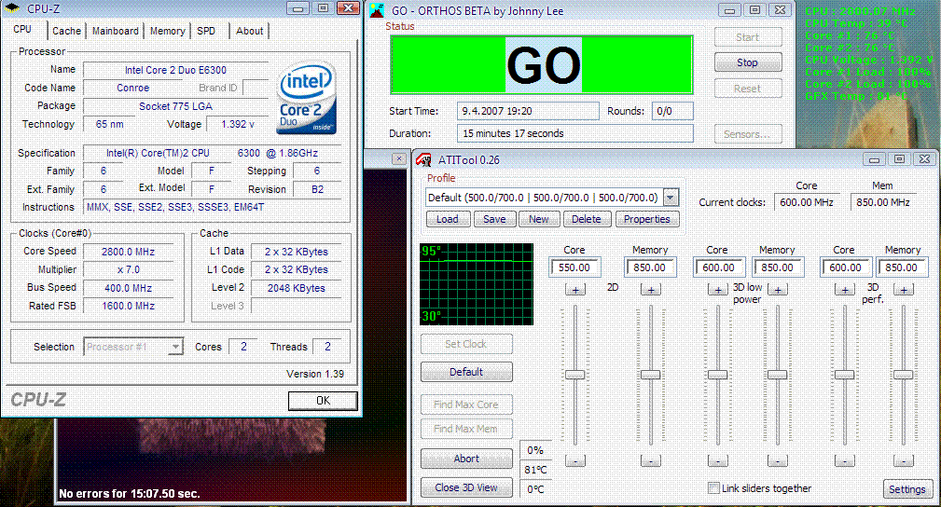Viewport: 941px width, 507px height.
Task: Switch to the CPU tab in CPU-Z
Action: click(22, 29)
